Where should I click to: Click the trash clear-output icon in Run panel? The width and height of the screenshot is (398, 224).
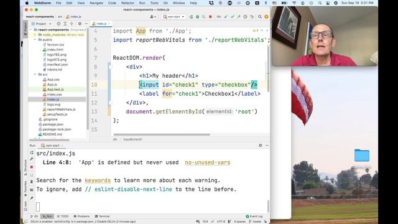tap(32, 182)
